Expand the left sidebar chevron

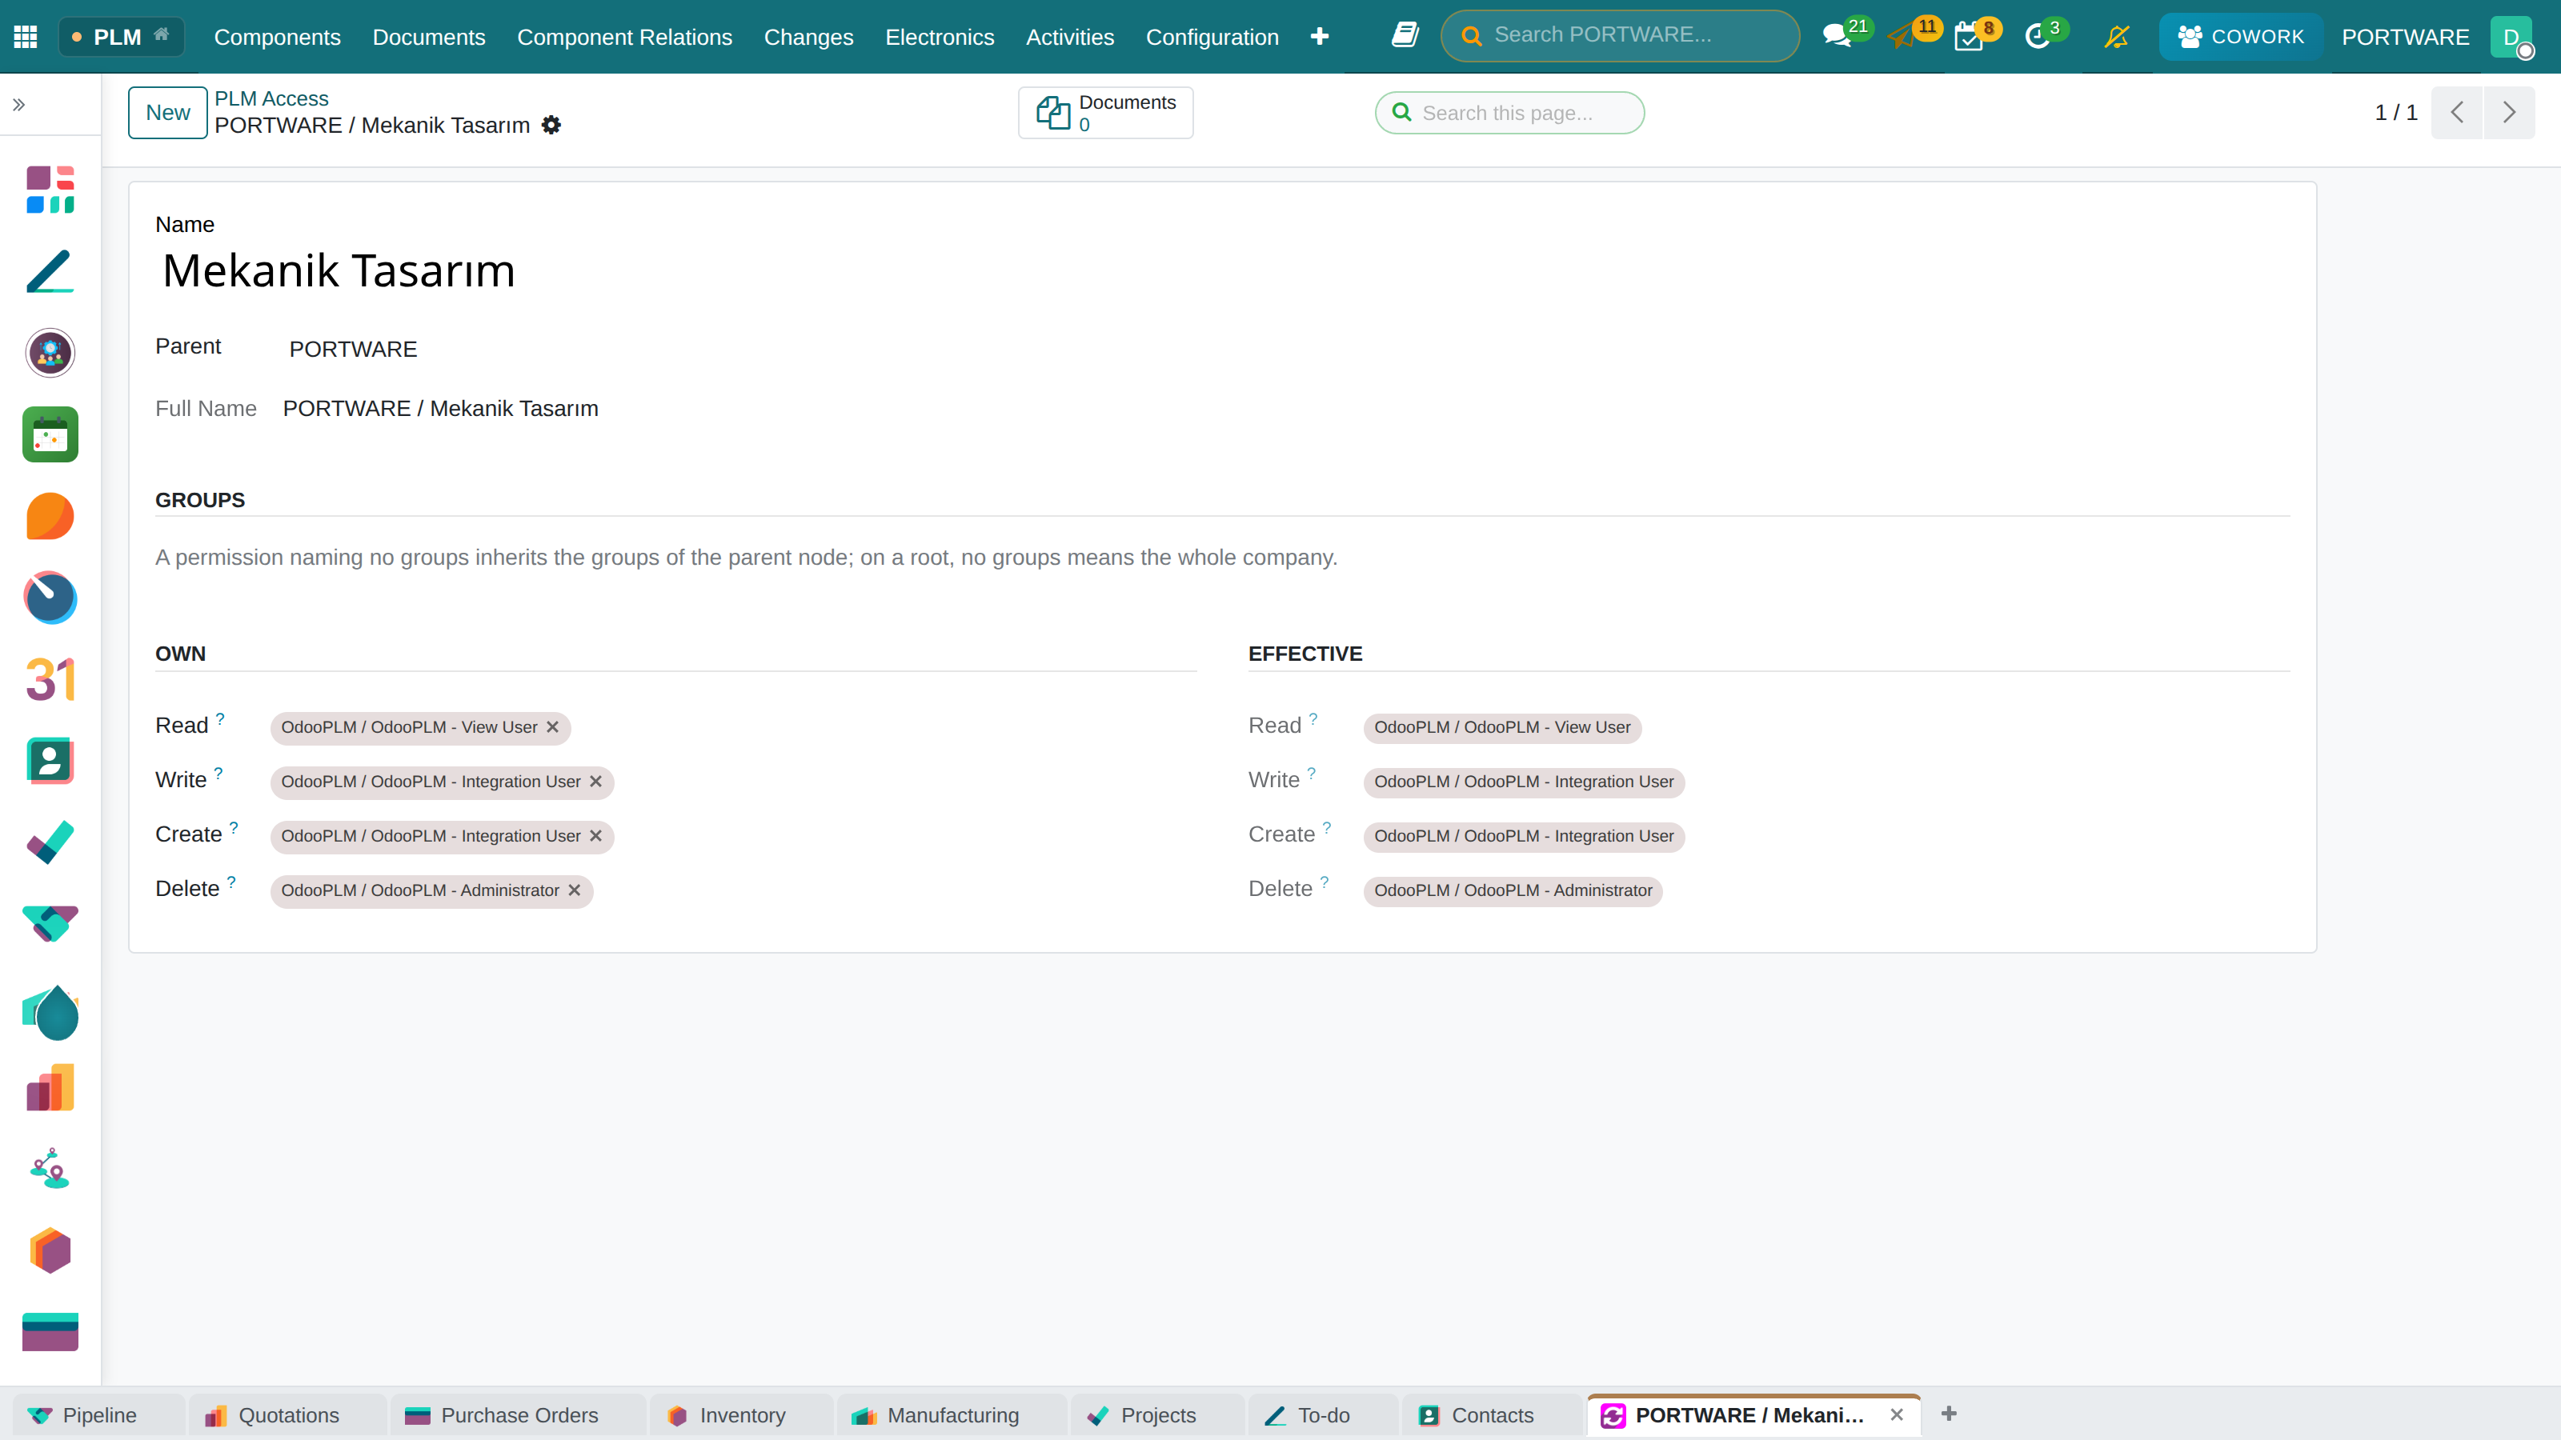19,104
